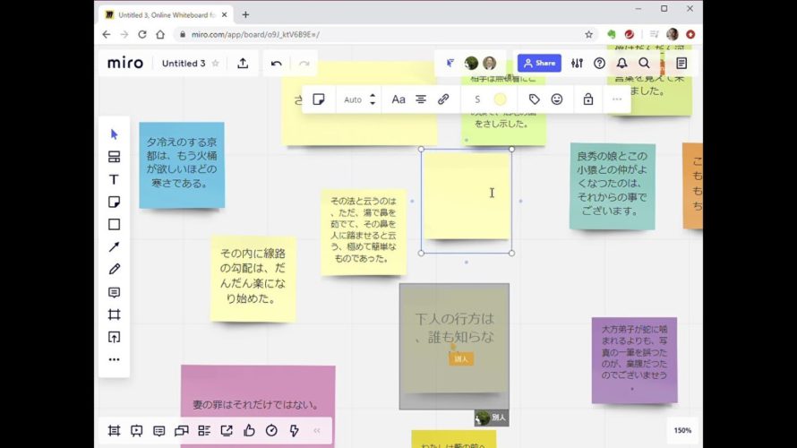Switch sticky size S option

coord(477,99)
